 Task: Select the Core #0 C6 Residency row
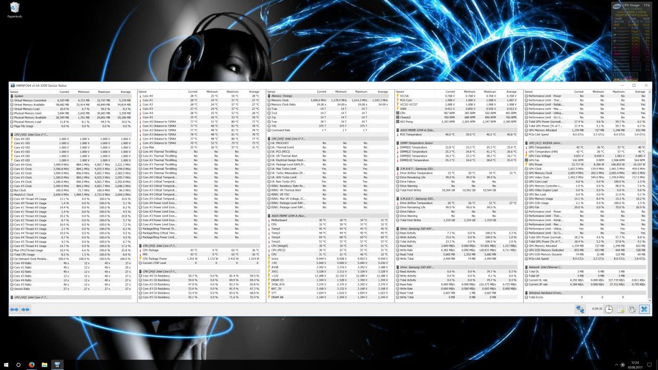[x=199, y=276]
